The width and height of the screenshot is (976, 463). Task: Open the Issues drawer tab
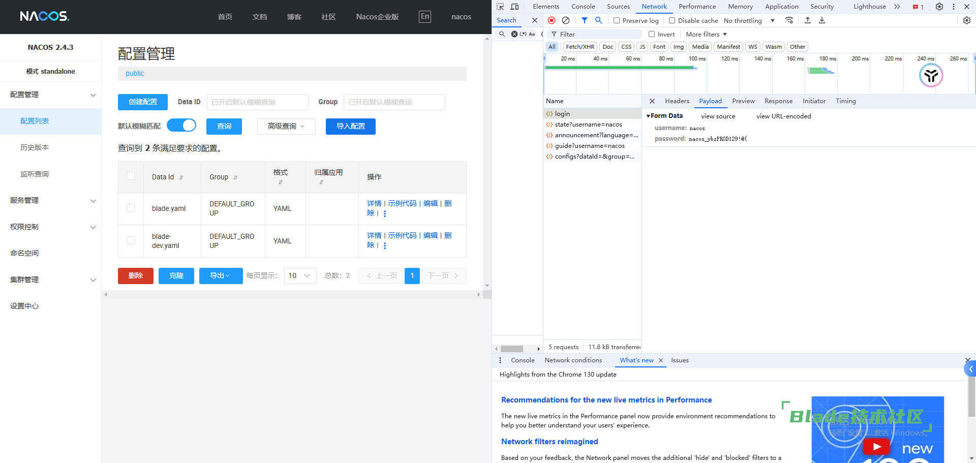click(x=680, y=360)
